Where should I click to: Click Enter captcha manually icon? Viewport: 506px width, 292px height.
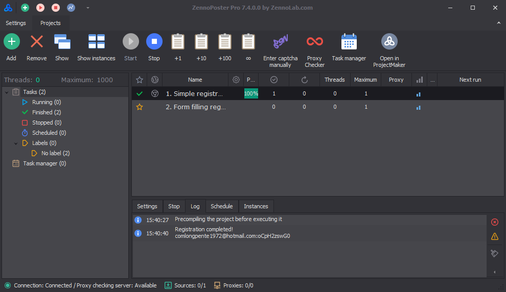click(x=280, y=42)
